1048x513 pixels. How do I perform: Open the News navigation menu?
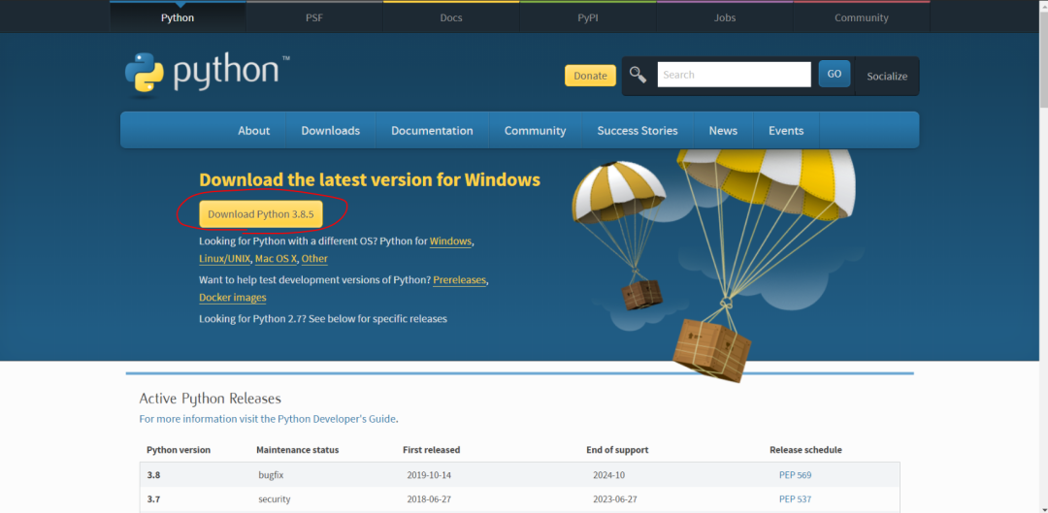723,130
